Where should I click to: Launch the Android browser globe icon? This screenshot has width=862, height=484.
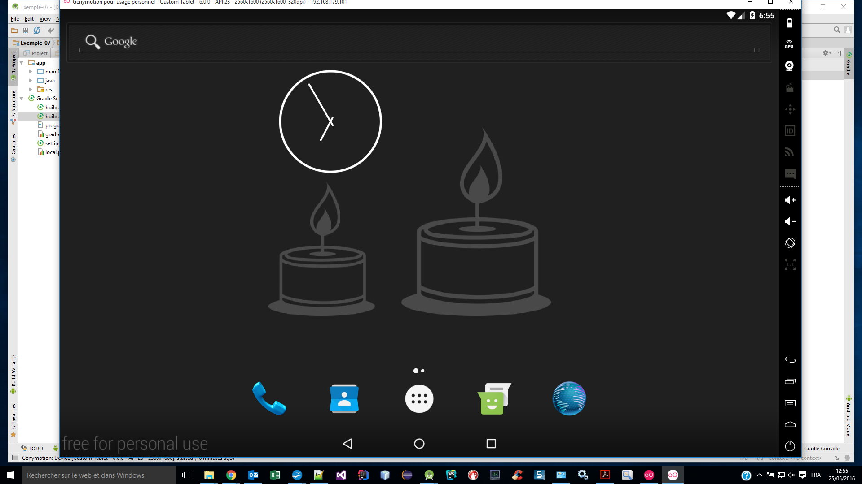569,398
